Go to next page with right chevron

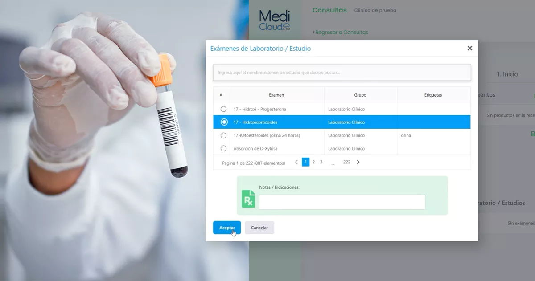tap(358, 162)
